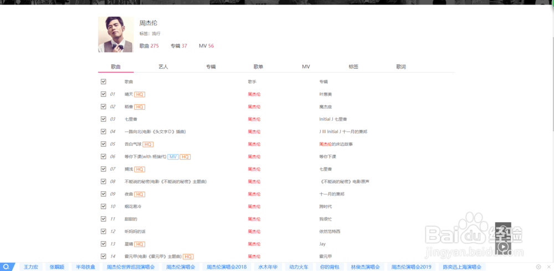Click the HQ badge next to 霍元甲
Image resolution: width=554 pixels, height=271 pixels.
point(188,257)
